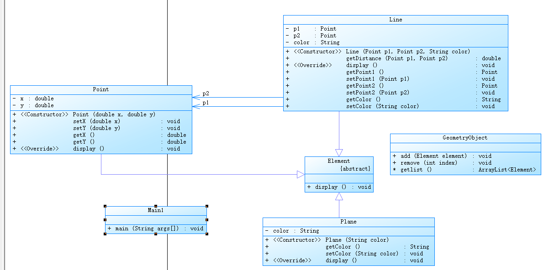Select the Line class title
The width and height of the screenshot is (549, 270).
tap(396, 20)
